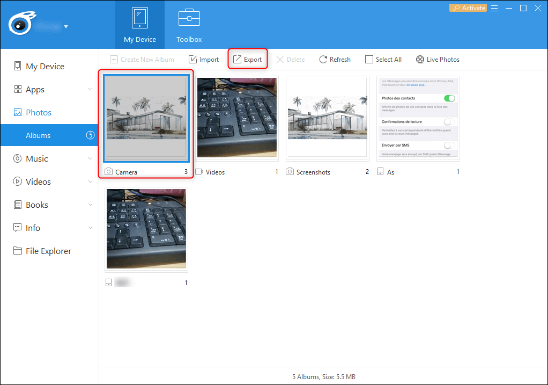This screenshot has width=548, height=385.
Task: Click the Videos album name label
Action: click(215, 172)
